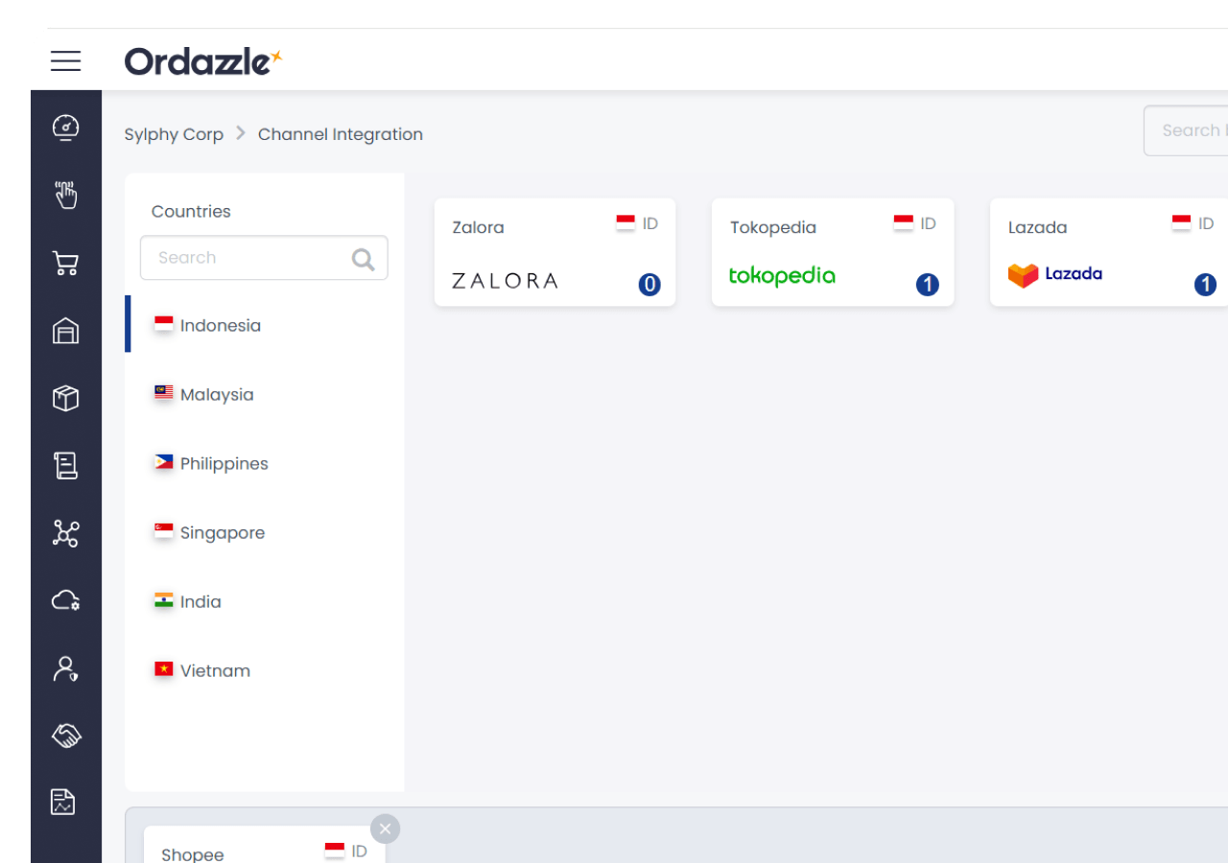This screenshot has width=1228, height=863.
Task: Click the Countries search field
Action: [x=251, y=258]
